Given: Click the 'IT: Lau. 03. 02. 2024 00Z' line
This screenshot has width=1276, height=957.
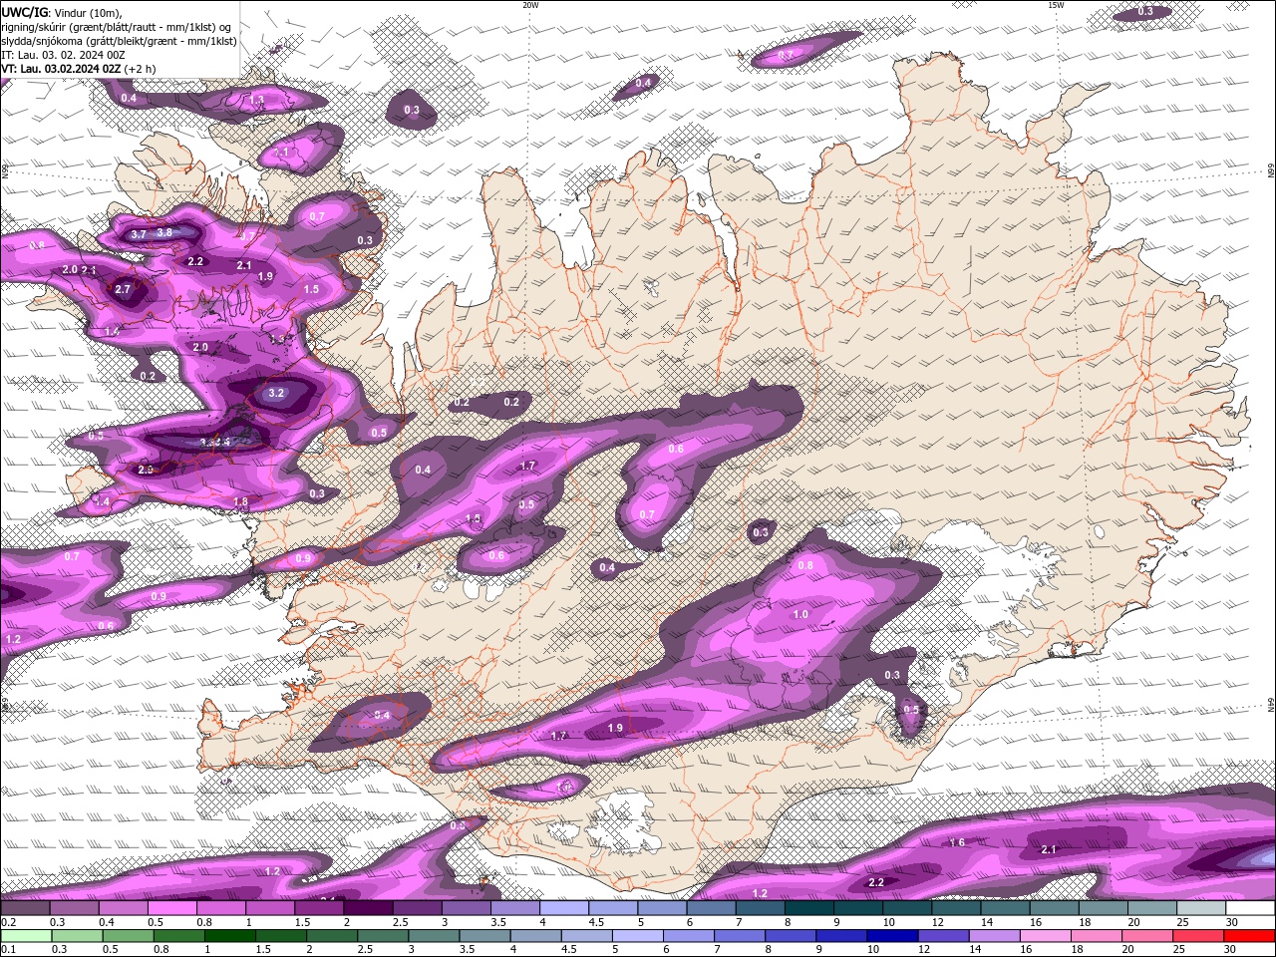Looking at the screenshot, I should click(x=63, y=55).
